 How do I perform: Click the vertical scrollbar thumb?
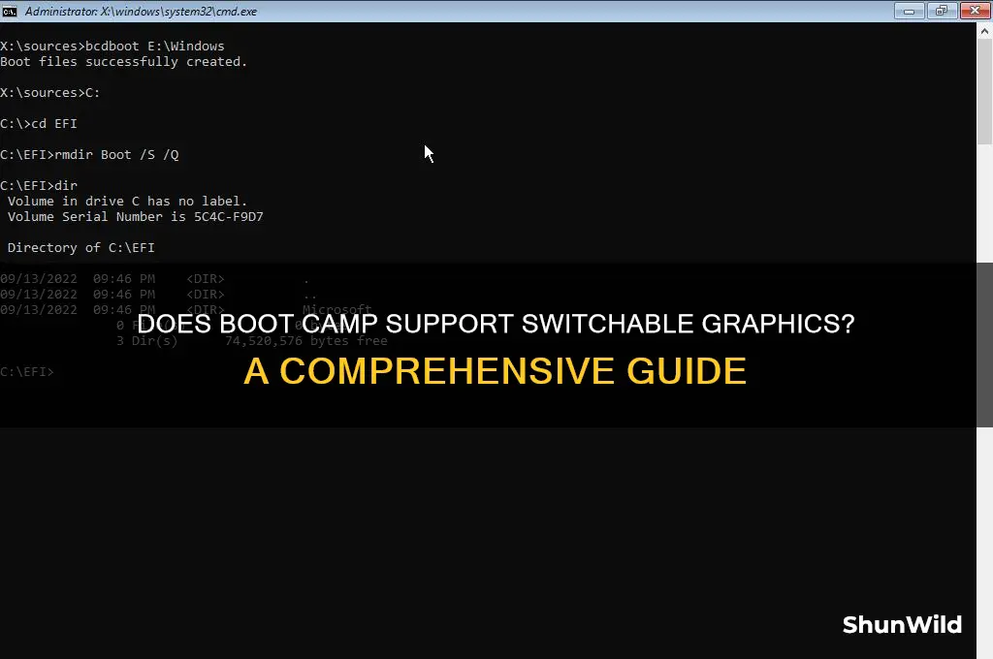click(x=985, y=92)
